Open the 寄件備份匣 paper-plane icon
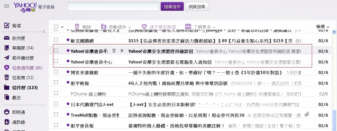 tap(7, 58)
